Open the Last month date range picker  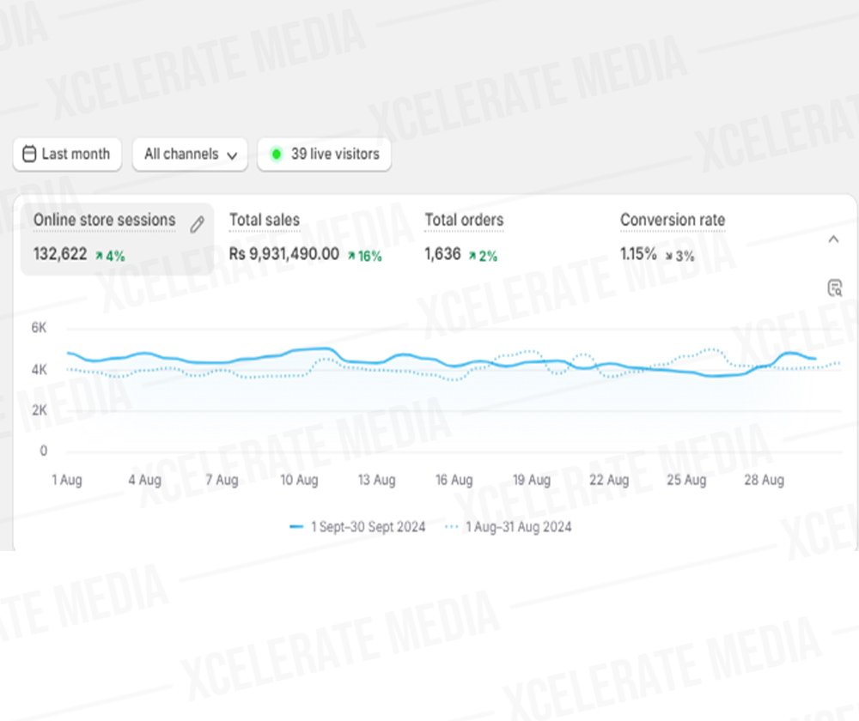[67, 154]
